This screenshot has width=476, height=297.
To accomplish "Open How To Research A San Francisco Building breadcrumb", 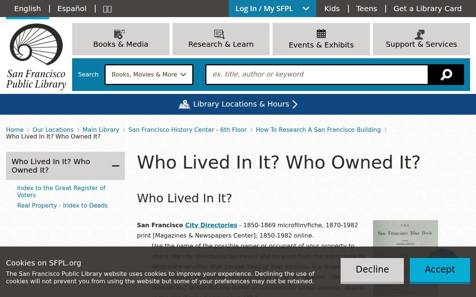I will (318, 130).
